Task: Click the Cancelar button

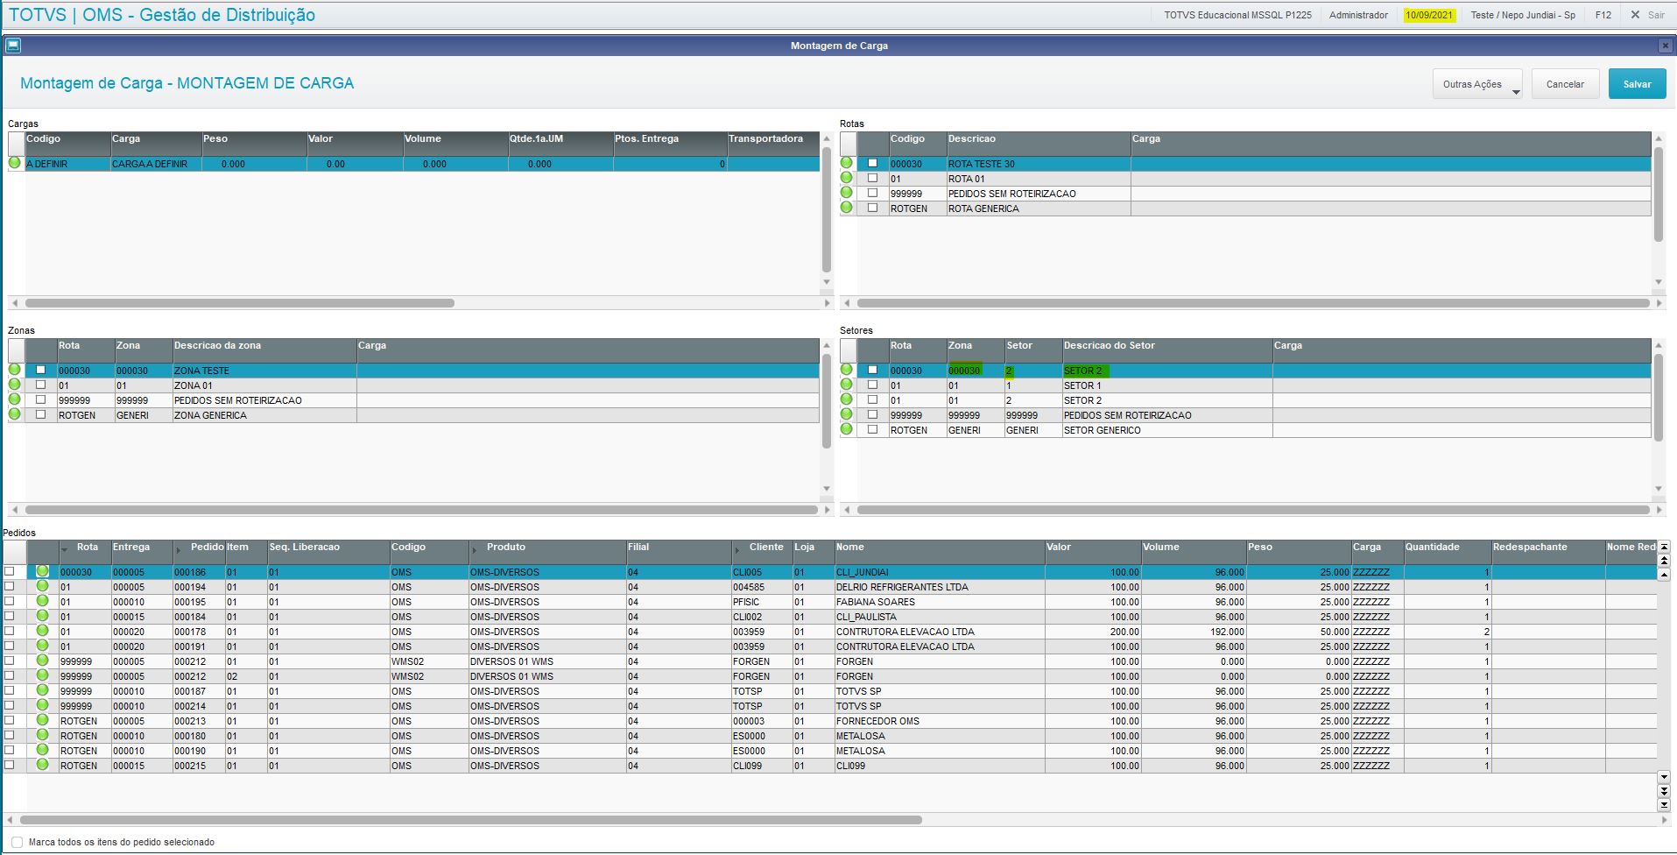Action: 1565,84
